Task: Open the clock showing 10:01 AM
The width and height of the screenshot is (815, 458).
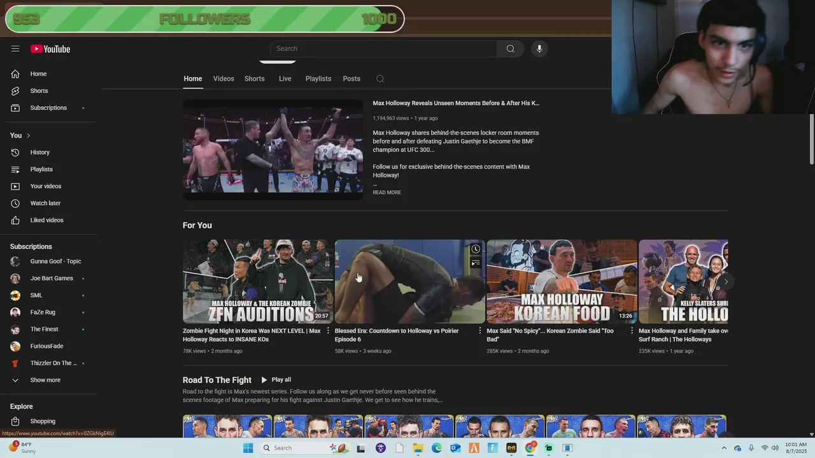Action: tap(796, 448)
